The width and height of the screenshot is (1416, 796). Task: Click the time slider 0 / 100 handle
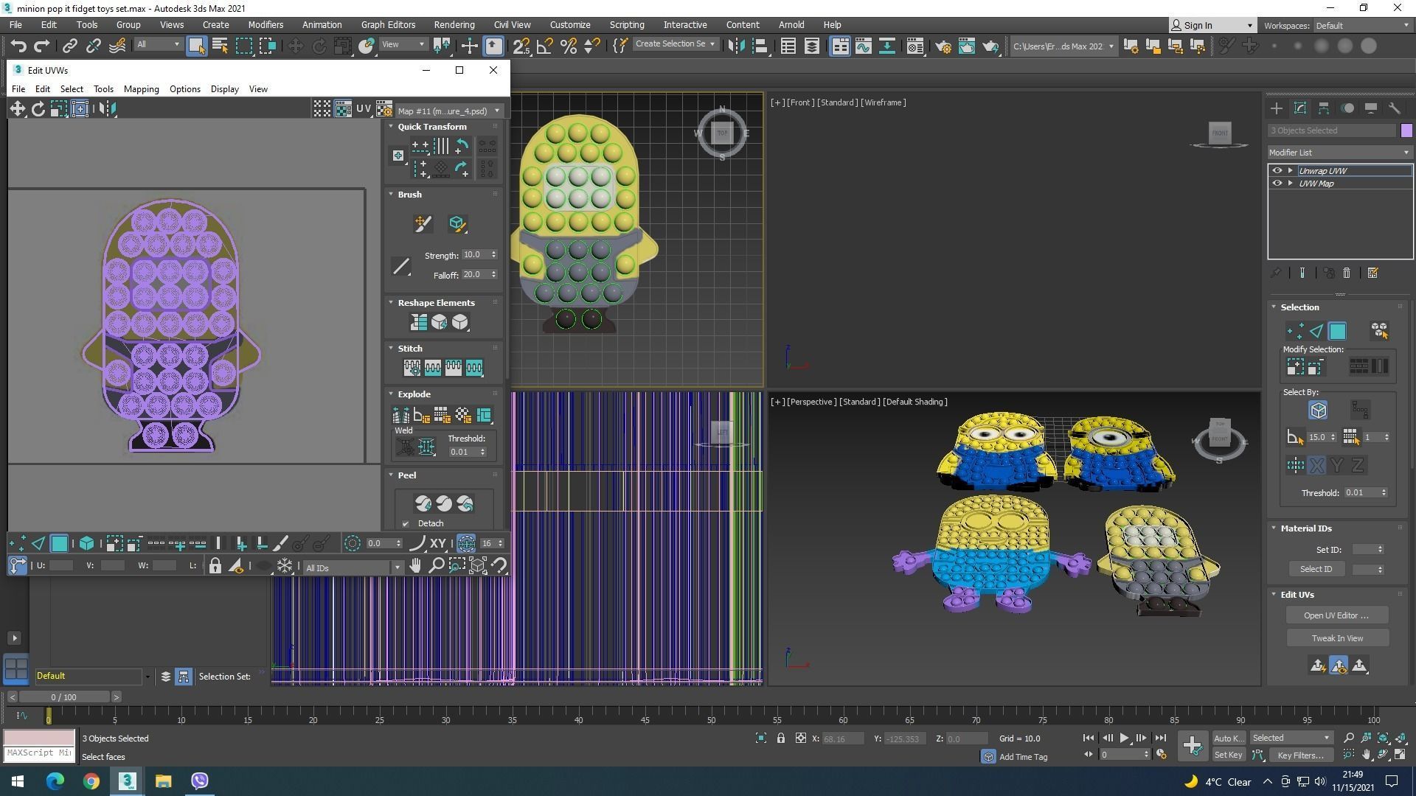(x=63, y=696)
